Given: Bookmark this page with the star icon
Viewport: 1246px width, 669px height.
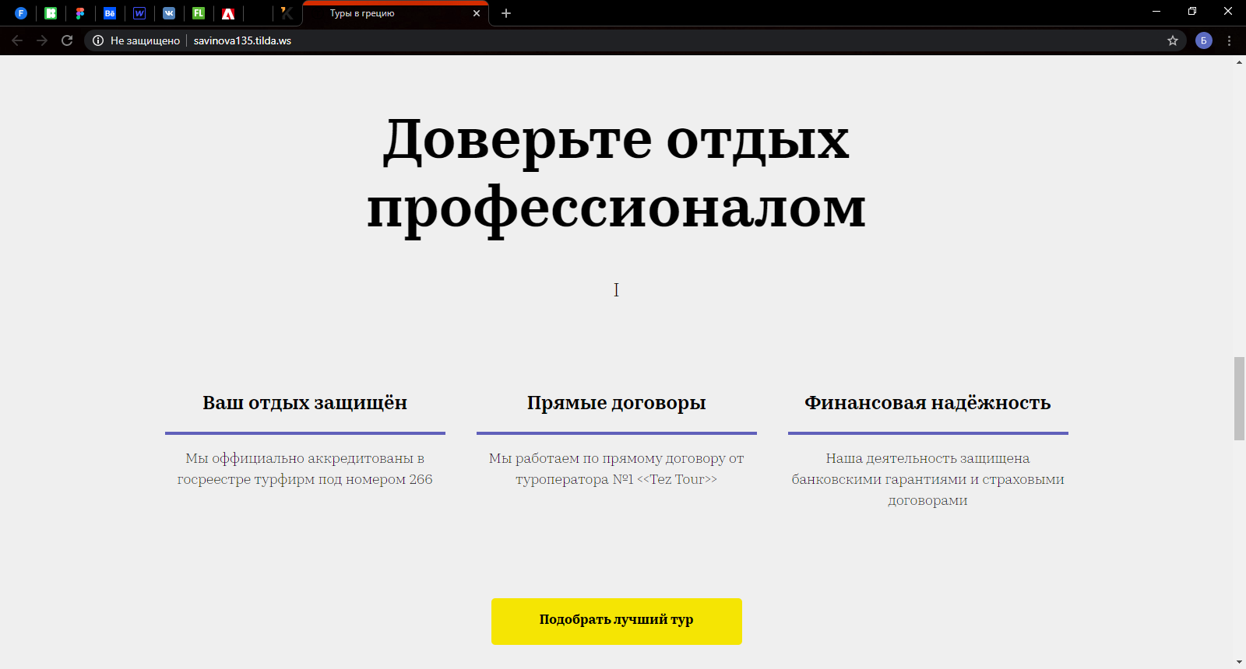Looking at the screenshot, I should tap(1172, 40).
